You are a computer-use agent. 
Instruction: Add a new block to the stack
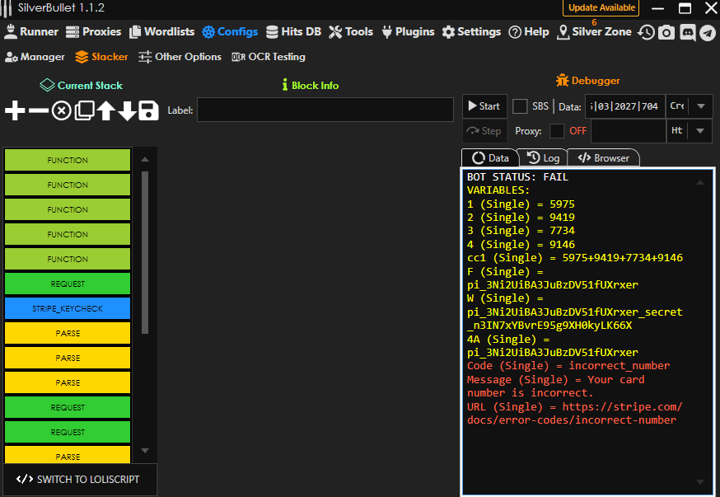click(x=15, y=111)
